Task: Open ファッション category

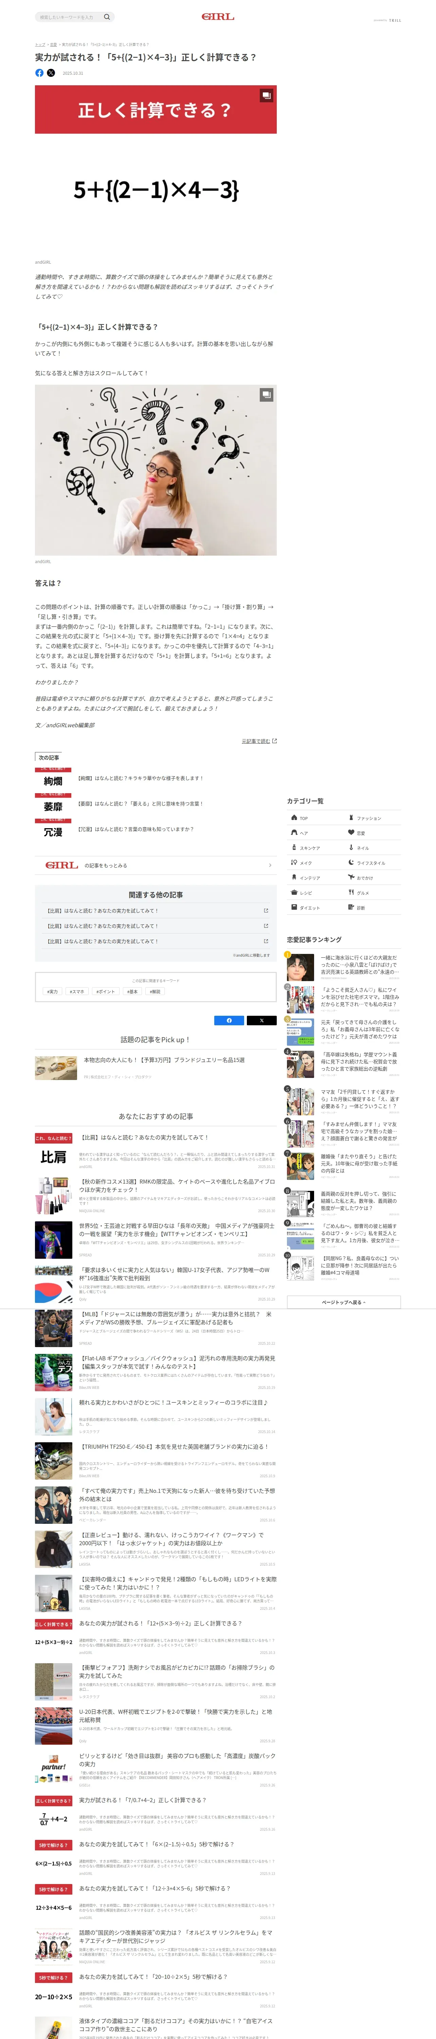Action: click(x=373, y=818)
